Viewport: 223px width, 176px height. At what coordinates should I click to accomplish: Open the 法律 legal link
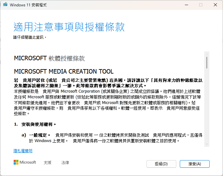(x=65, y=163)
